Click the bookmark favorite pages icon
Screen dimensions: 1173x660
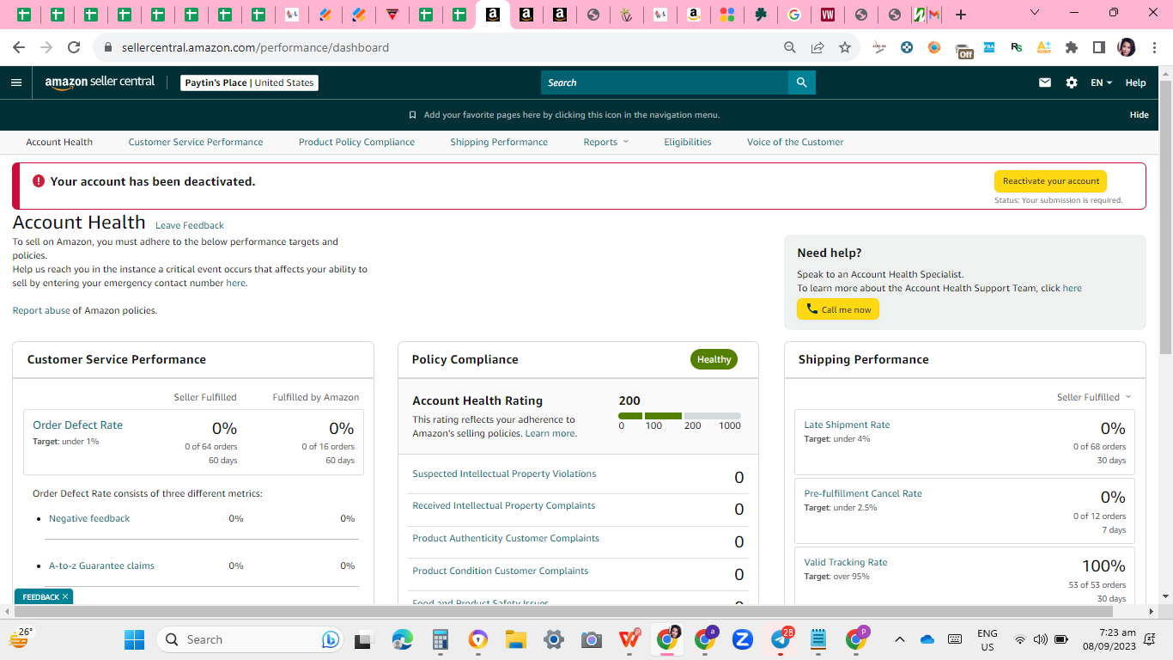click(x=412, y=115)
